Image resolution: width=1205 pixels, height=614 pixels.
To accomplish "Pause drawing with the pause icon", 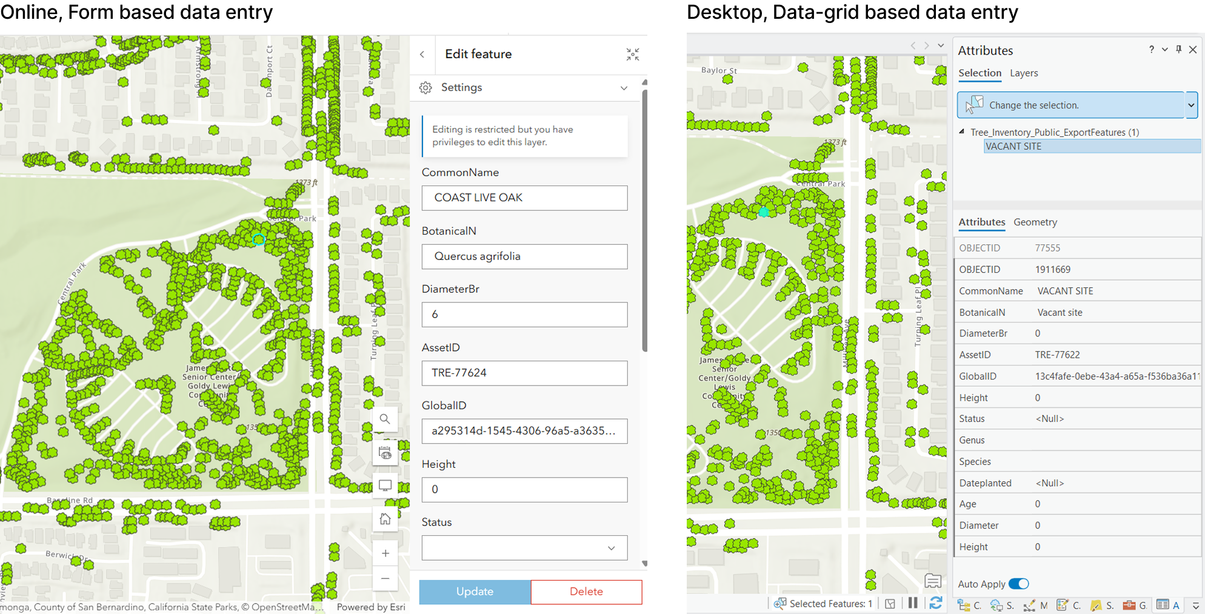I will [913, 603].
